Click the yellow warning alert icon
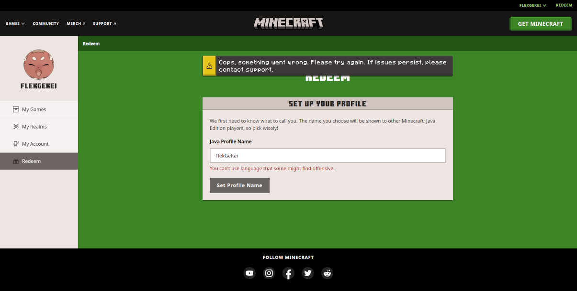This screenshot has width=577, height=291. [209, 66]
